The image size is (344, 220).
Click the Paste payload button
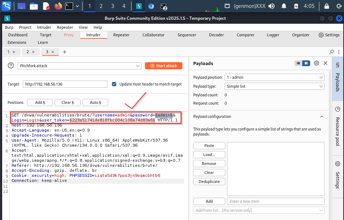[209, 146]
